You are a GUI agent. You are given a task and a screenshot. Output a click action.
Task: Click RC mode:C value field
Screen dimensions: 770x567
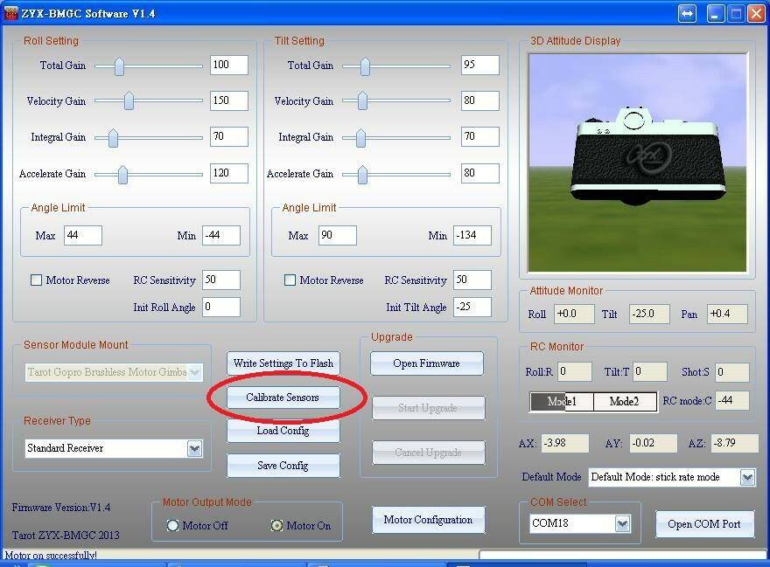click(732, 401)
